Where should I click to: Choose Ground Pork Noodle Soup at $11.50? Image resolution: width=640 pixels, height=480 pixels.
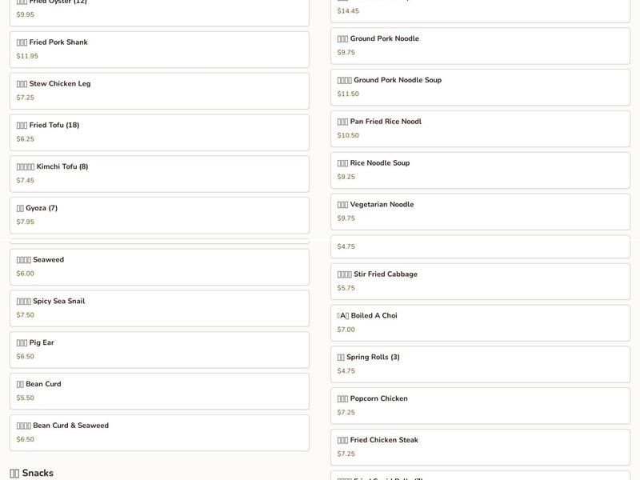[480, 87]
